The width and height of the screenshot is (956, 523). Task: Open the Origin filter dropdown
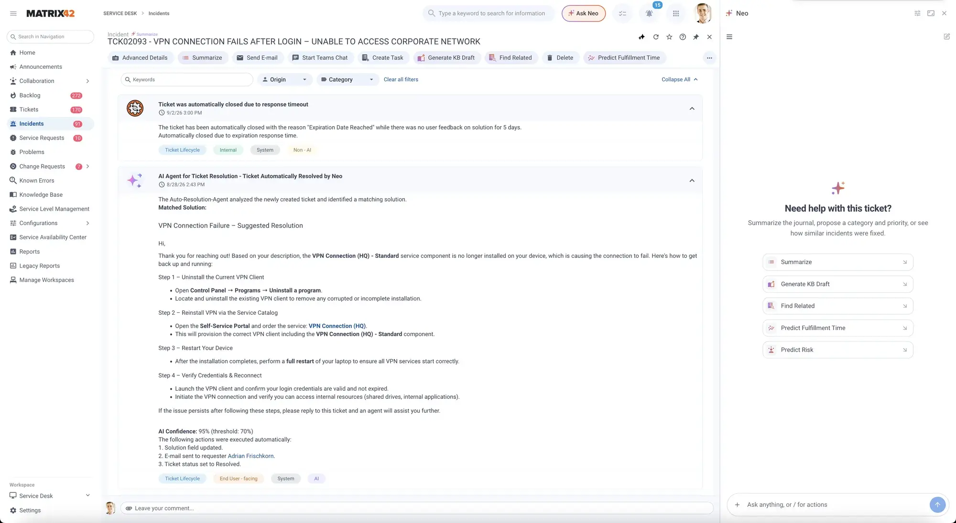285,79
